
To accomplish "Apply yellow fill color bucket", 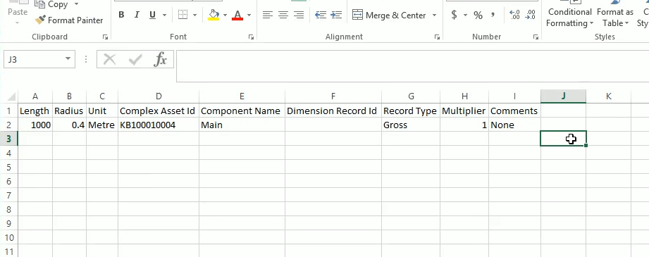I will (x=214, y=15).
